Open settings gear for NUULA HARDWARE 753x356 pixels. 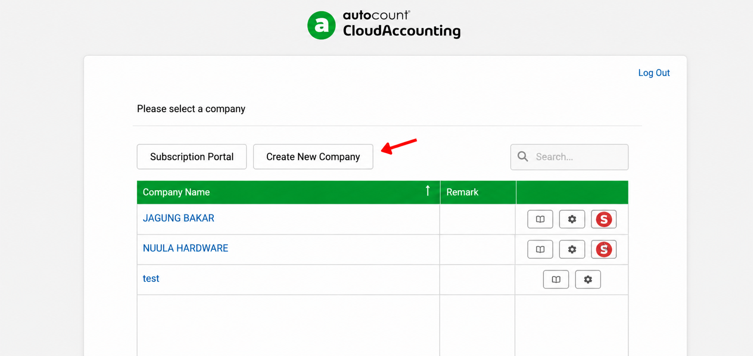pos(572,249)
